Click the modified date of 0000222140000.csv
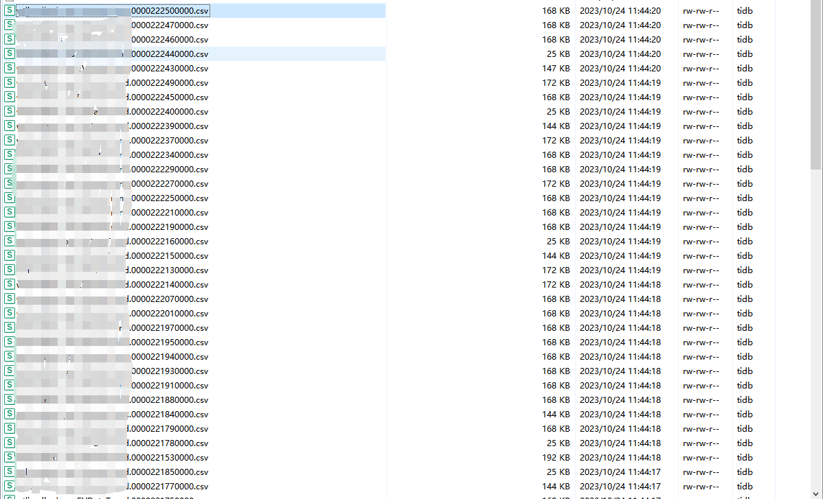 pyautogui.click(x=620, y=285)
